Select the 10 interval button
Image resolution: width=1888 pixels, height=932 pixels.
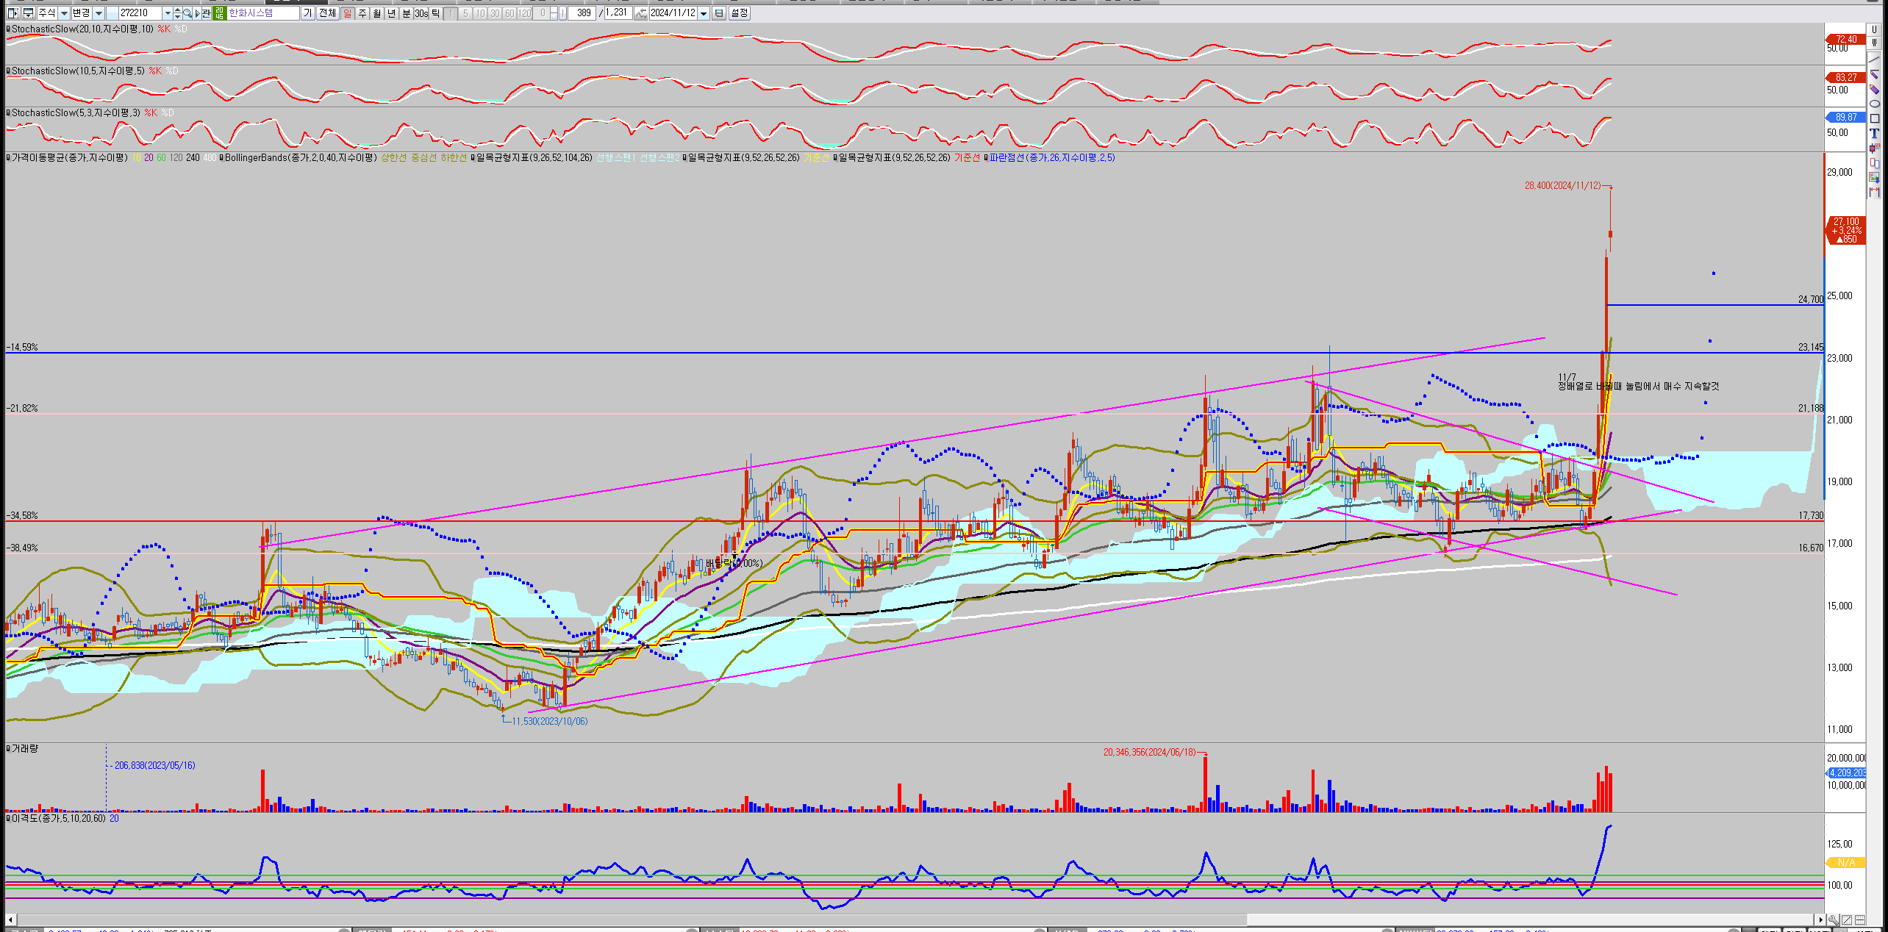pos(479,13)
